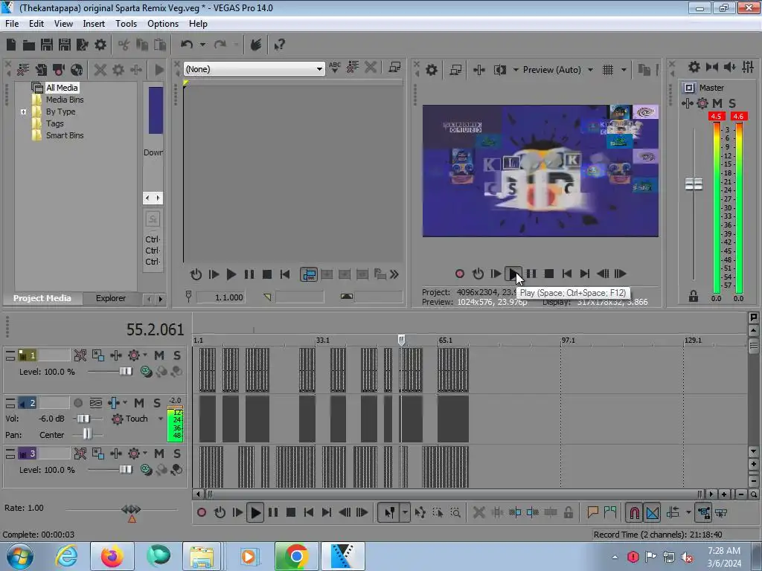Screen dimensions: 762x571
Task: Open the Undo history dropdown arrow
Action: (x=202, y=45)
